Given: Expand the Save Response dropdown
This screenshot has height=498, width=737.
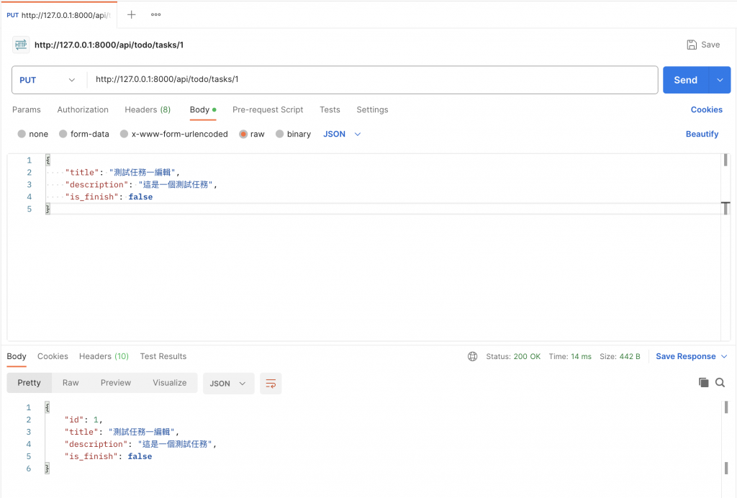Looking at the screenshot, I should click(x=724, y=356).
